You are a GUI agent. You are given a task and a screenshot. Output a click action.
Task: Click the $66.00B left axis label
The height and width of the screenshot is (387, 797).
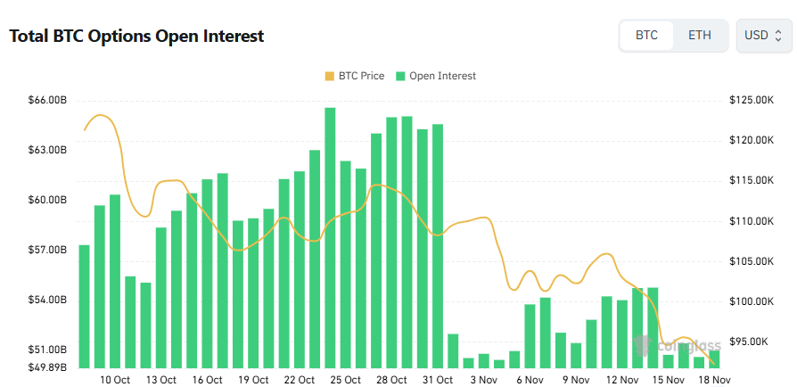(x=47, y=101)
